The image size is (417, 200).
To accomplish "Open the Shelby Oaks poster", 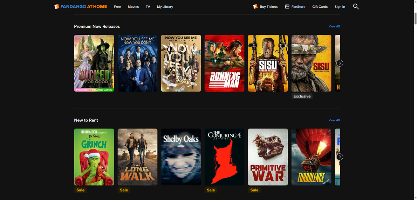I will (181, 157).
